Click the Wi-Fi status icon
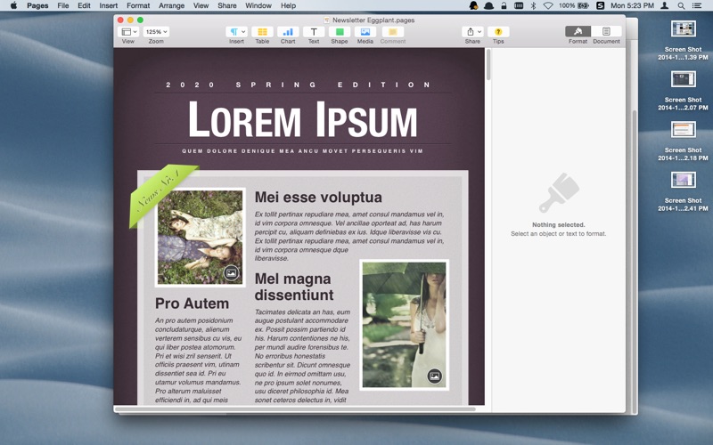The width and height of the screenshot is (713, 445). click(x=548, y=5)
